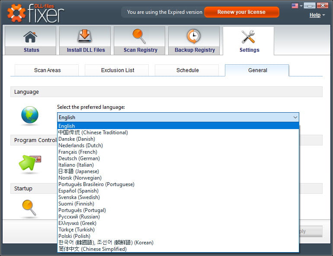Expand the arrow next to Help

pos(323,15)
